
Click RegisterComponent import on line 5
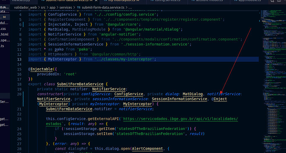tap(67, 19)
